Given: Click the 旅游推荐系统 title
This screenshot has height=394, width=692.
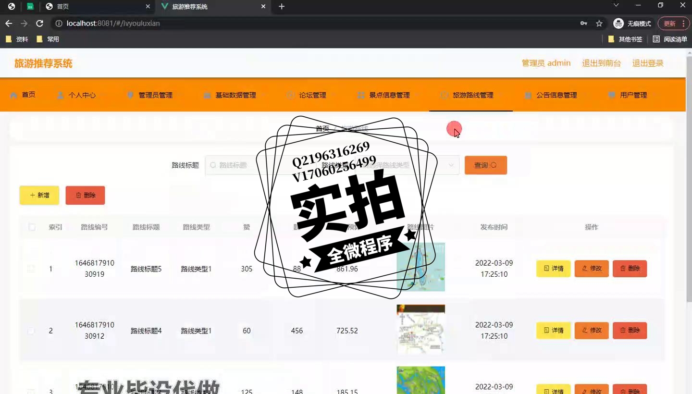Looking at the screenshot, I should [x=43, y=63].
